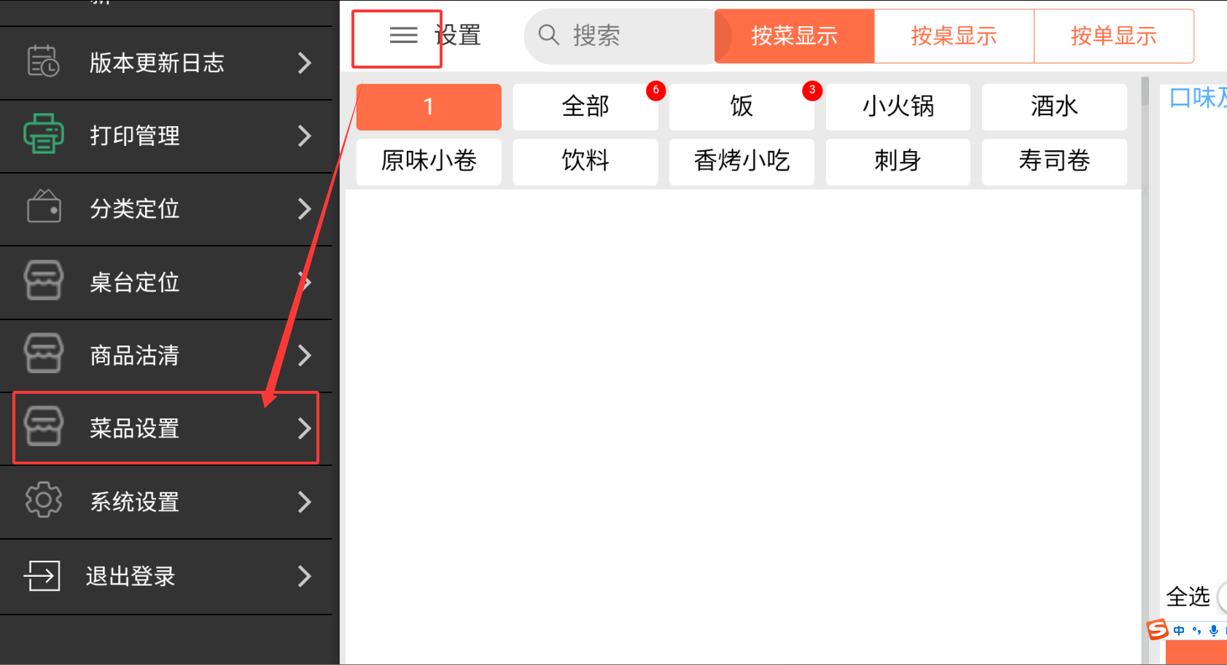Expand 版本更新日志 with its chevron
Image resolution: width=1227 pixels, height=665 pixels.
305,63
